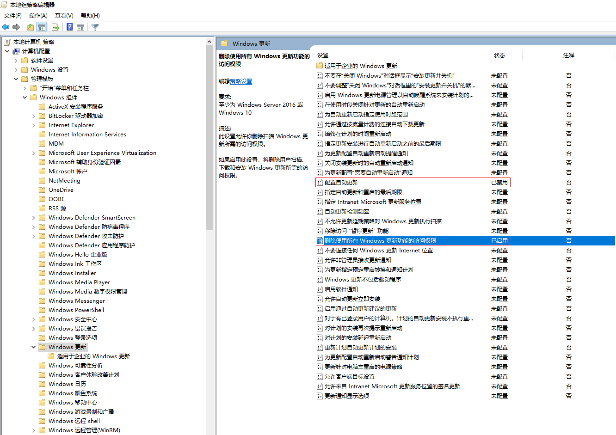
Task: Click the policy icon of 自动更新检测频率
Action: point(320,212)
